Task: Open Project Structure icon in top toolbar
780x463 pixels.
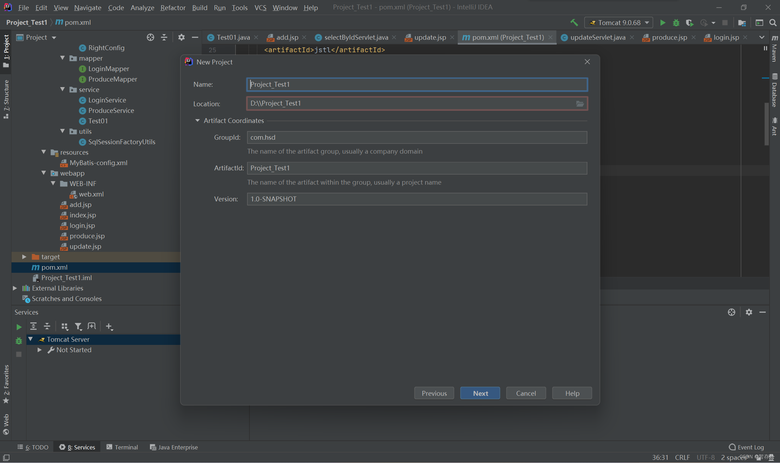Action: [x=742, y=23]
